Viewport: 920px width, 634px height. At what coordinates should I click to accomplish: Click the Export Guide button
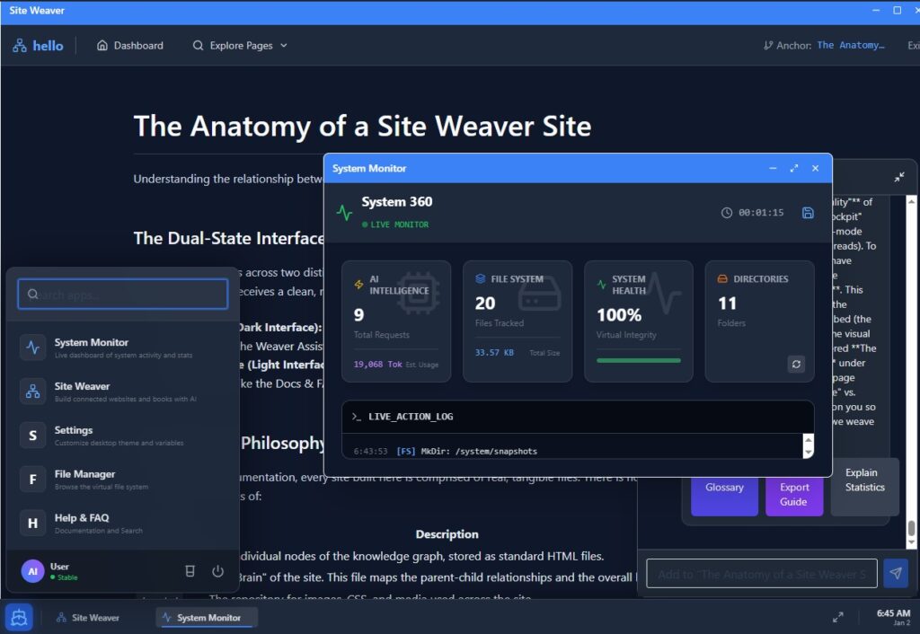pos(793,494)
